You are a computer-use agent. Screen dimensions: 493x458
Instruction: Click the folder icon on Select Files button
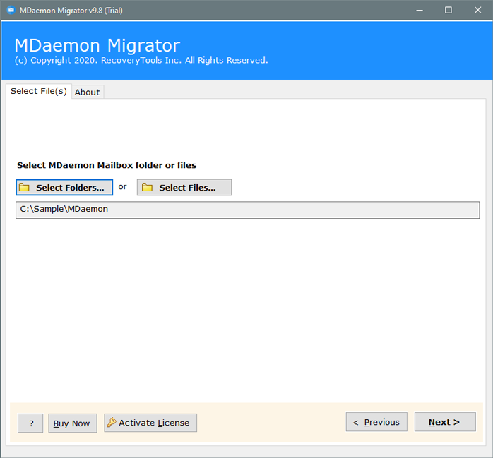pos(147,188)
